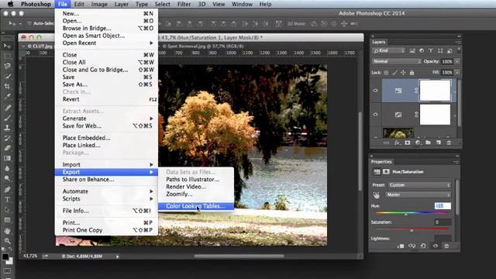Choose Zoomify from Export submenu

click(195, 195)
